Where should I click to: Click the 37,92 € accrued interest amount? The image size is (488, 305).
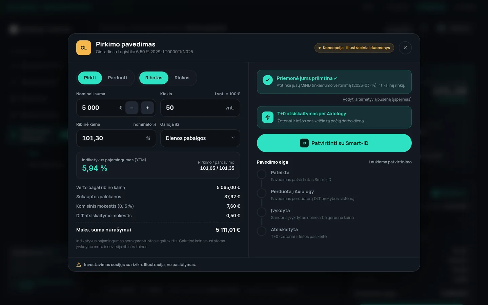click(232, 197)
